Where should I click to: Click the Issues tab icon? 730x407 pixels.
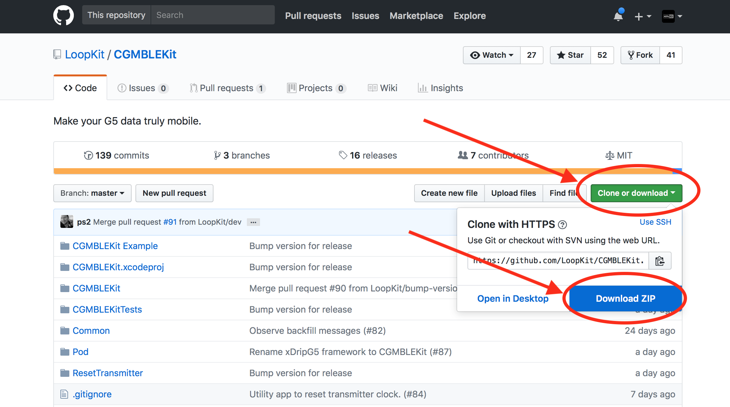[122, 88]
